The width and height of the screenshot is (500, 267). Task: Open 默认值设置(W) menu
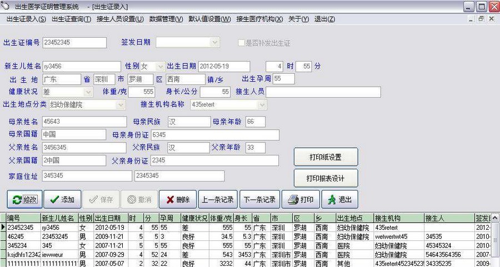click(209, 19)
